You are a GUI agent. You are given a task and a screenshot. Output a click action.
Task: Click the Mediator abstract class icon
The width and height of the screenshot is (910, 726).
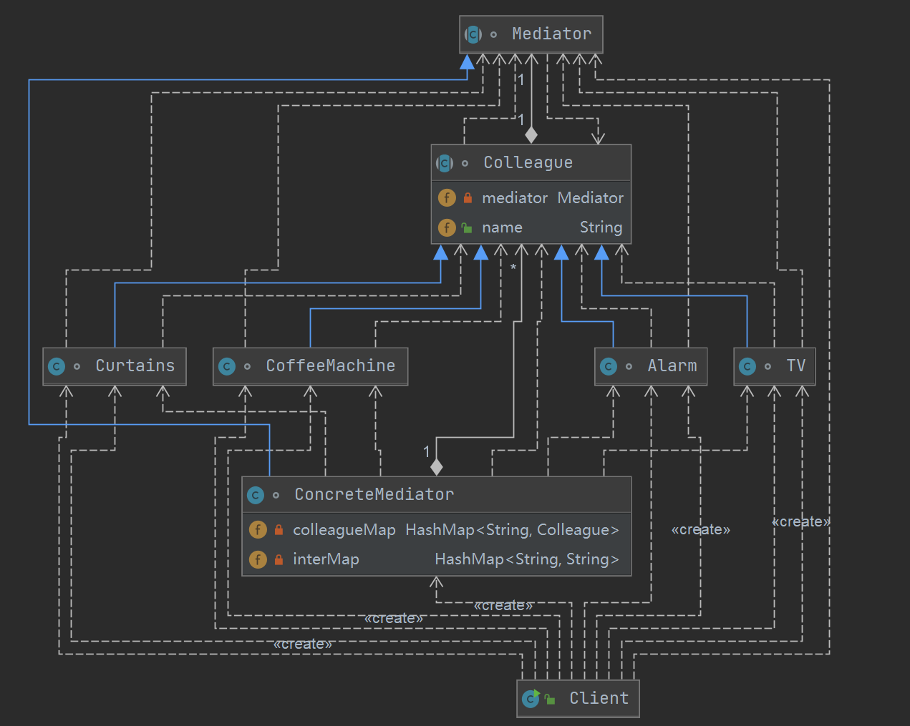click(x=473, y=34)
